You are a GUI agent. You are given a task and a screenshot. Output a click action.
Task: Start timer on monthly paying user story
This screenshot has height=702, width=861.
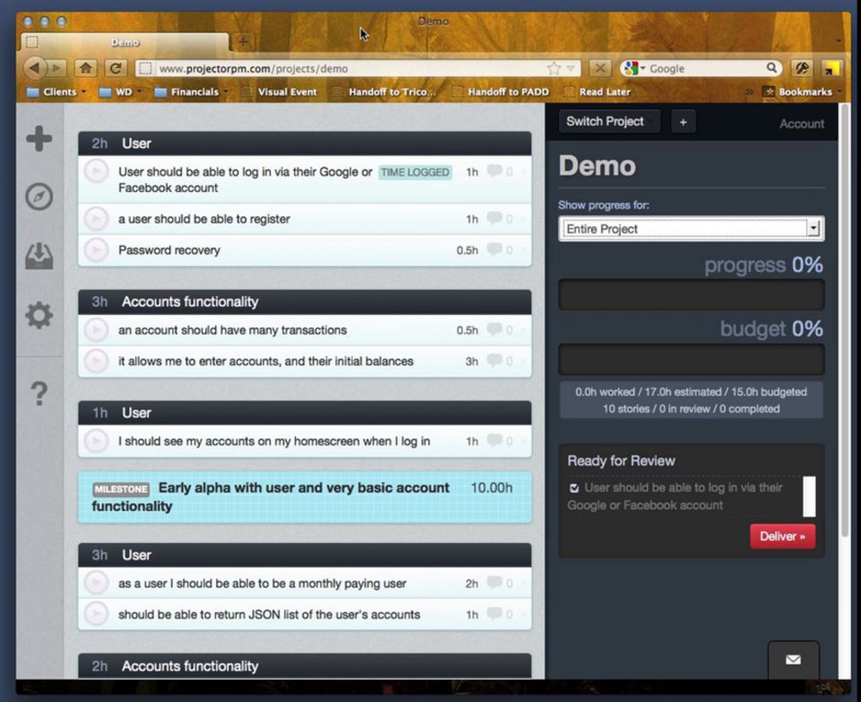pyautogui.click(x=96, y=583)
